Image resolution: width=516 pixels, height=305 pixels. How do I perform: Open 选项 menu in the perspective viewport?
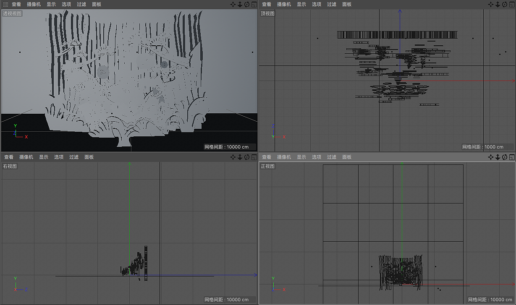point(66,5)
